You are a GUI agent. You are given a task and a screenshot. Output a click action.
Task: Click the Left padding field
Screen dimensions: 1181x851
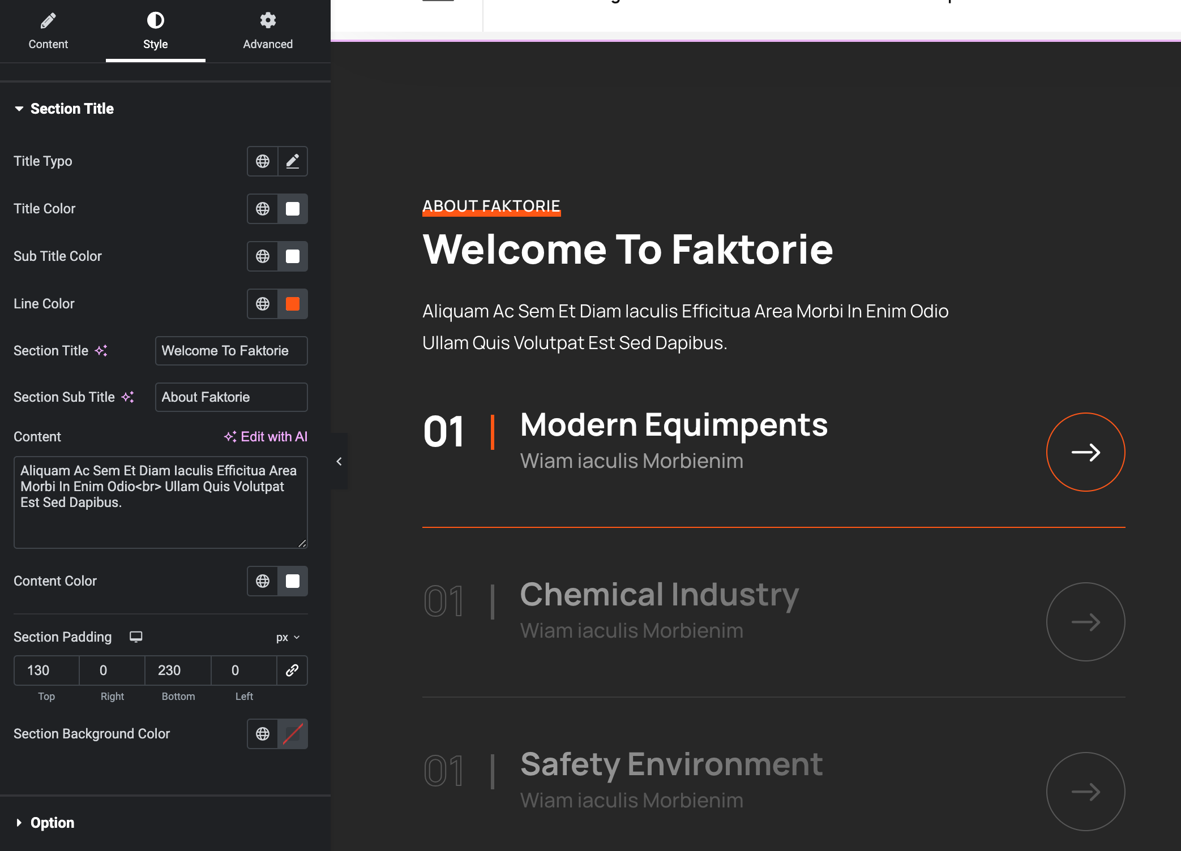(244, 671)
